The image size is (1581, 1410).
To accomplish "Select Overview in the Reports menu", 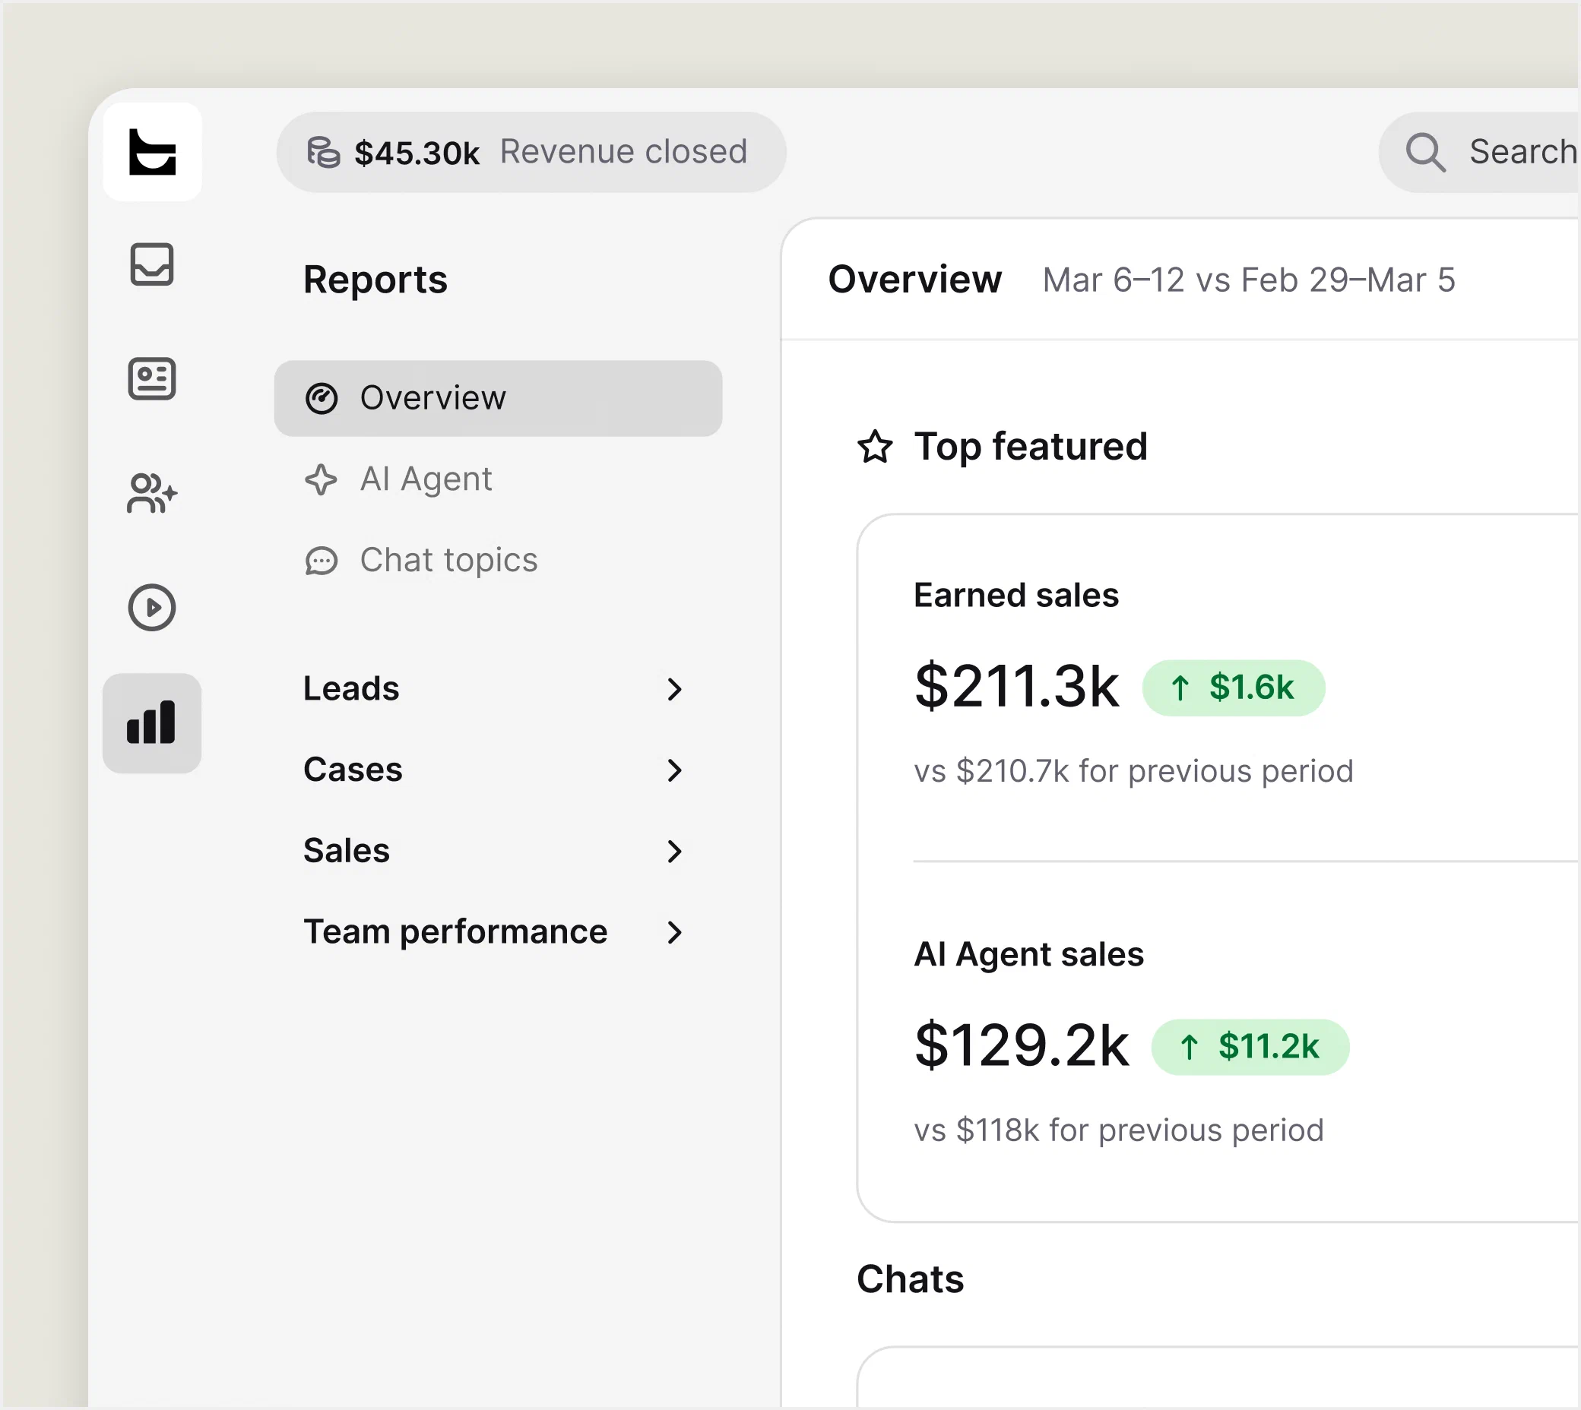I will coord(499,398).
